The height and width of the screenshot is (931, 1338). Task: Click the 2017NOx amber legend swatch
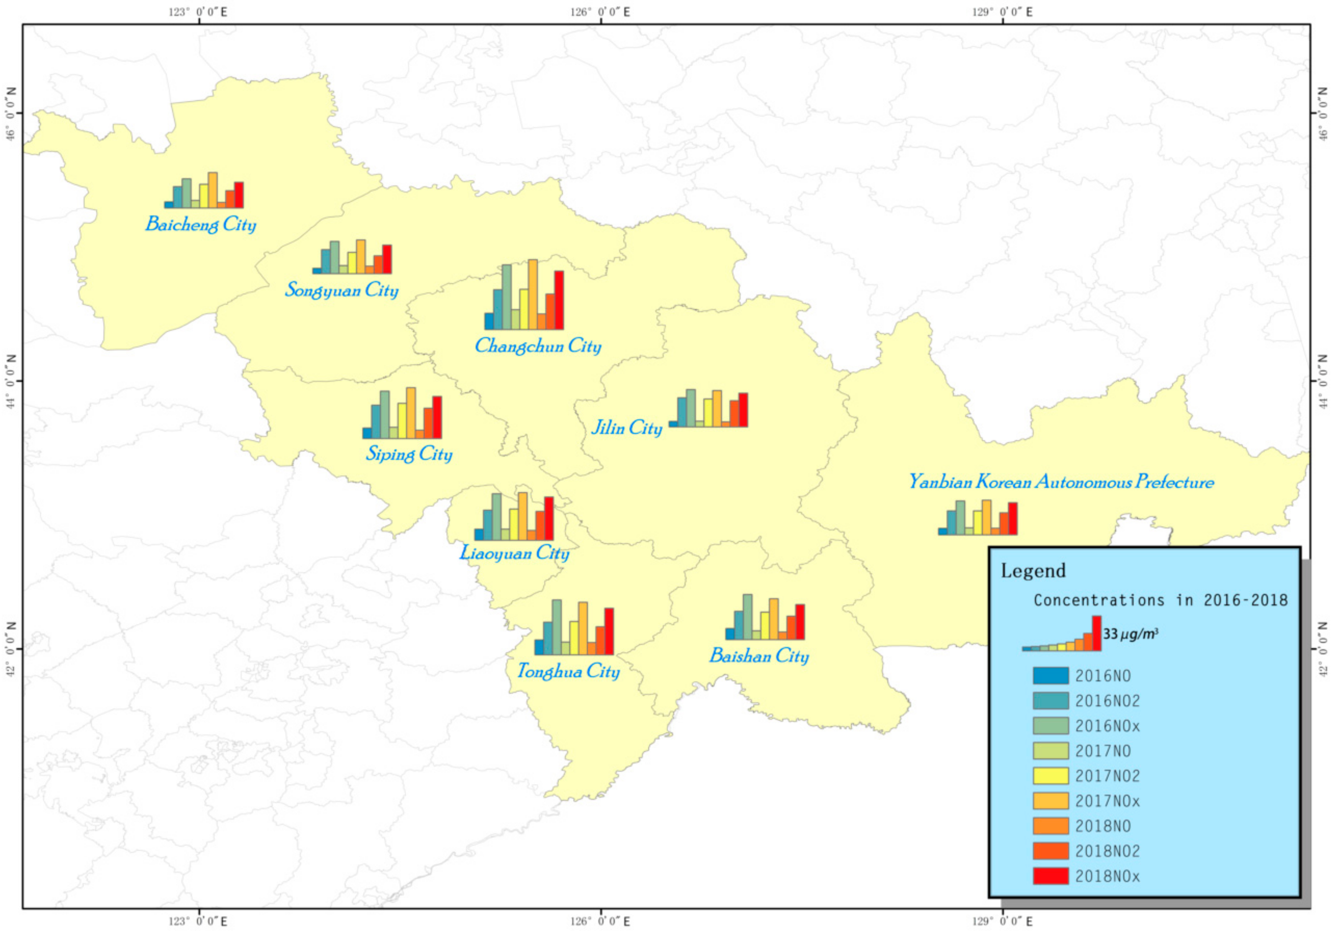coord(1051,800)
